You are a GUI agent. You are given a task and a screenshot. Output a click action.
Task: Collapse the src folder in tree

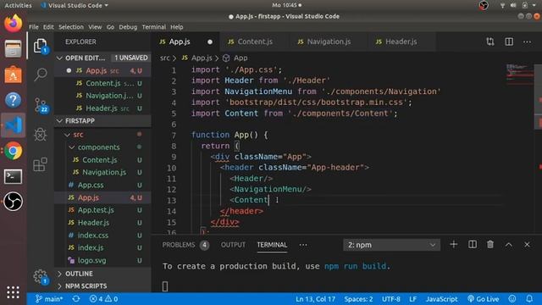pos(68,135)
